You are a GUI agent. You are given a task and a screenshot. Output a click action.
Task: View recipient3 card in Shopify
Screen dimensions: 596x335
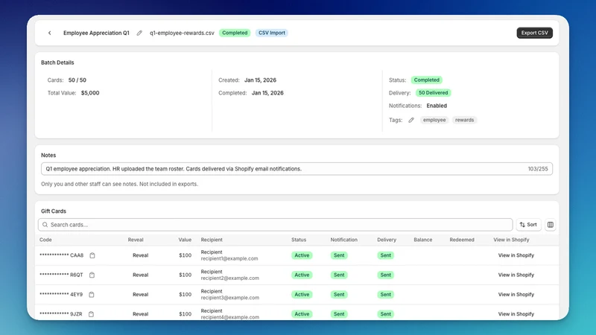(x=516, y=295)
